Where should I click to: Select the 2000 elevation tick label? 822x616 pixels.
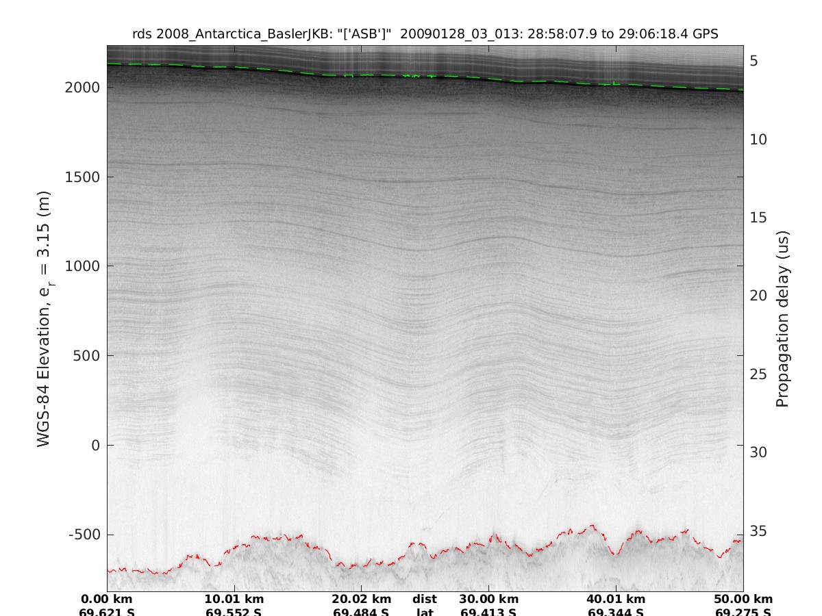(x=82, y=88)
